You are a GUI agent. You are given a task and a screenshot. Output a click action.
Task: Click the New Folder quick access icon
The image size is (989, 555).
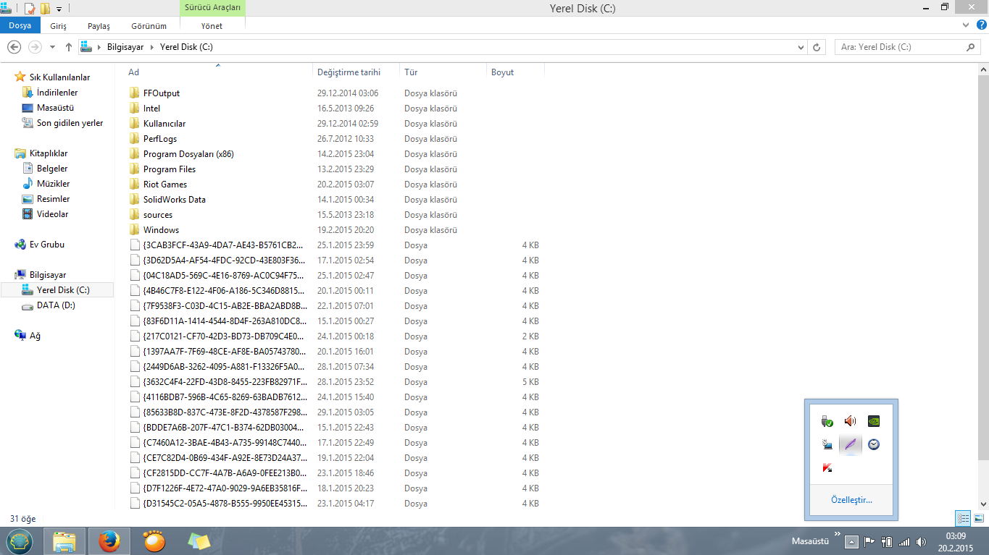[x=45, y=9]
